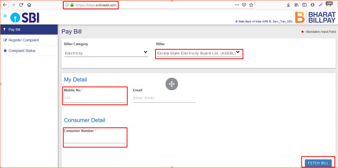338x168 pixels.
Task: Click the Email field label
Action: click(138, 90)
